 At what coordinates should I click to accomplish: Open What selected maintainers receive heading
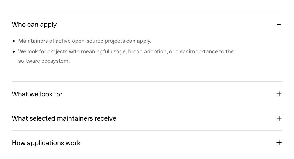(64, 118)
